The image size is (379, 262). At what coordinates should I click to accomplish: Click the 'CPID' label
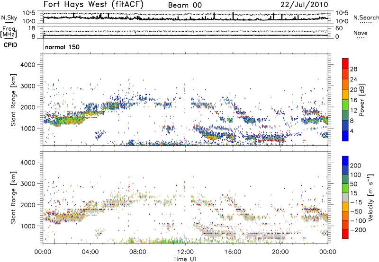pos(10,45)
